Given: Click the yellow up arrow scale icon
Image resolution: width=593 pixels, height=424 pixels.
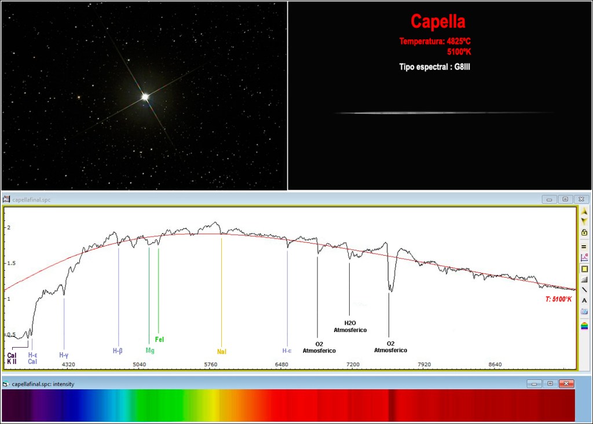Looking at the screenshot, I should click(584, 212).
